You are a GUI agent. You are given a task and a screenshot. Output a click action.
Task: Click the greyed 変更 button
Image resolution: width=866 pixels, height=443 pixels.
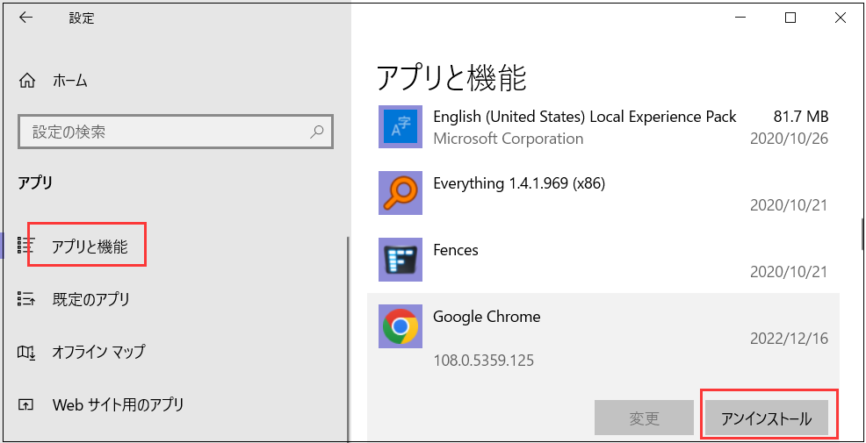(644, 419)
